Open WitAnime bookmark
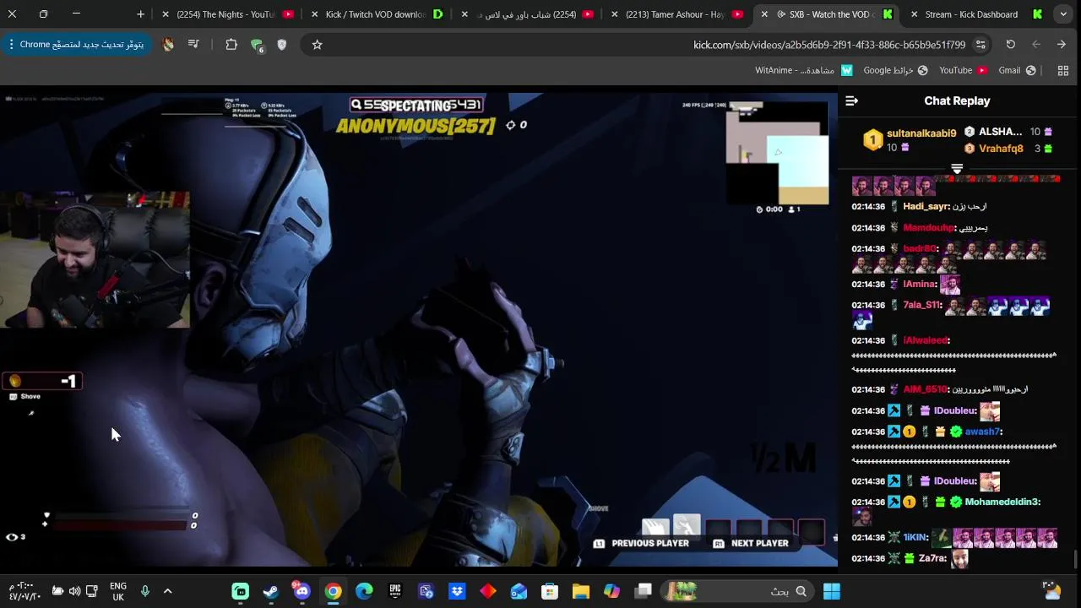 804,71
